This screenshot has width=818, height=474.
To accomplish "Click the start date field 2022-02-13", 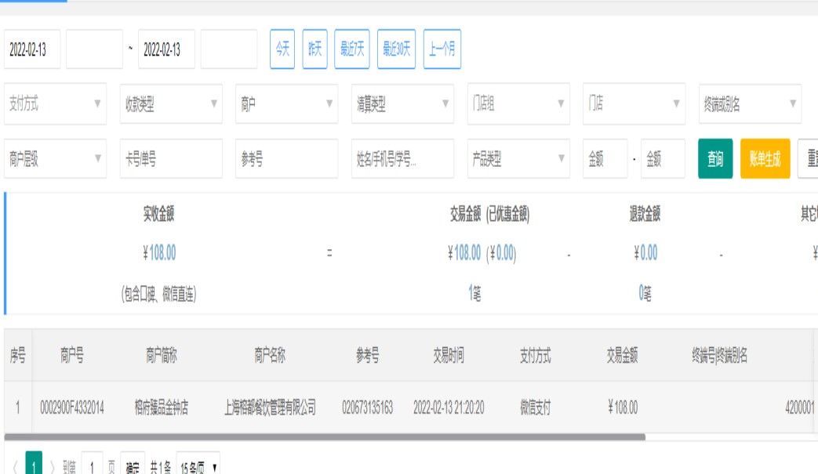I will click(x=33, y=49).
